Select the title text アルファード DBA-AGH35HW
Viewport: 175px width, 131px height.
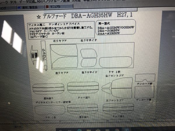(x=77, y=16)
